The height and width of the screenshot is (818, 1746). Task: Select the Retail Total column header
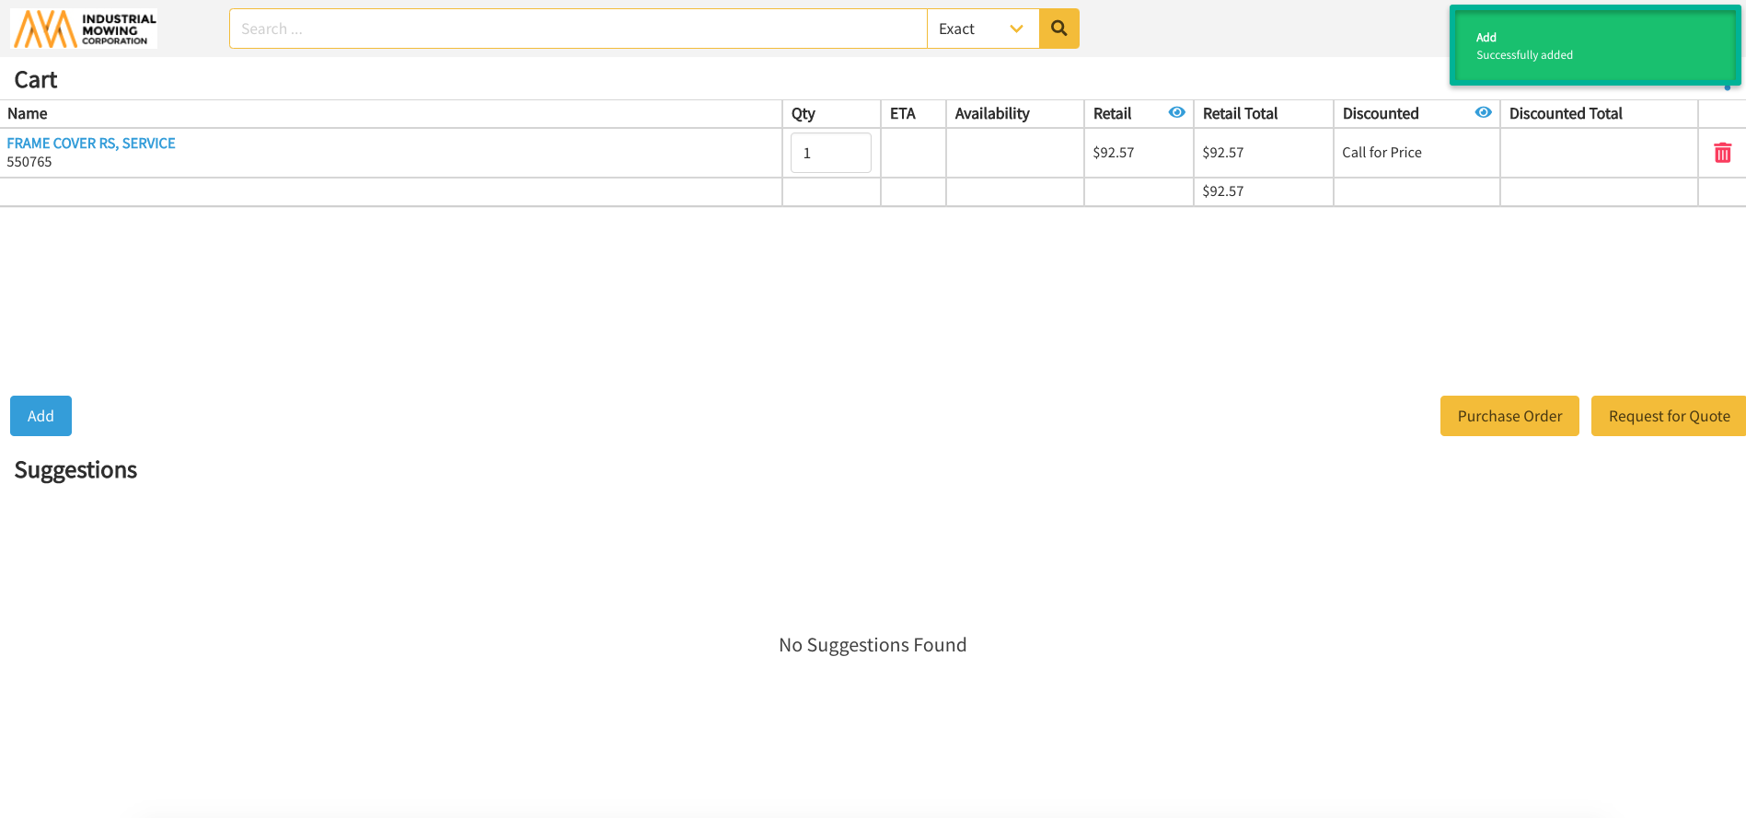point(1240,114)
